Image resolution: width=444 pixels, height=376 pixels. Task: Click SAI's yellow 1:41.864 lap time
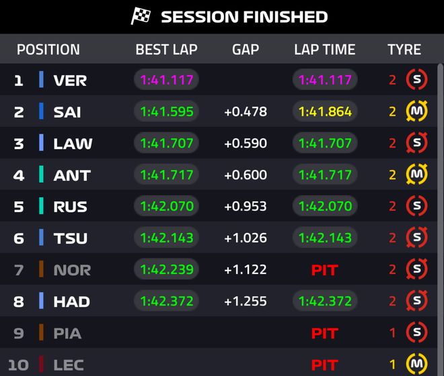(326, 111)
